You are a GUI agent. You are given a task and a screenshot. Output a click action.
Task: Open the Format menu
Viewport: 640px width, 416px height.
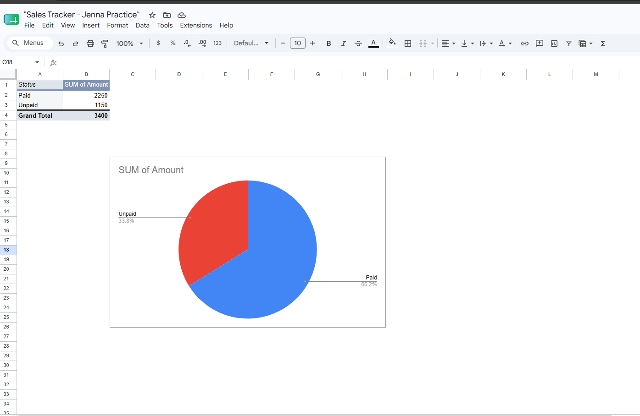click(x=117, y=25)
